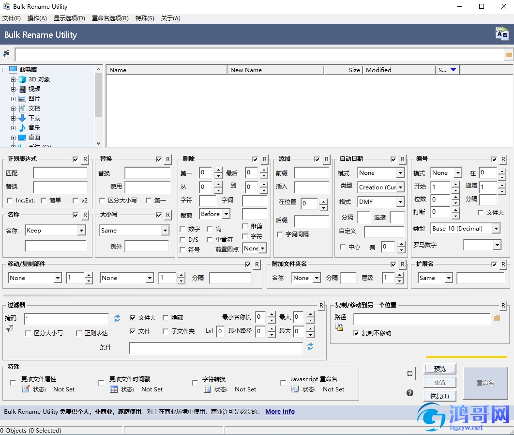
Task: Open the 重命名选项(R) menu
Action: coord(110,18)
